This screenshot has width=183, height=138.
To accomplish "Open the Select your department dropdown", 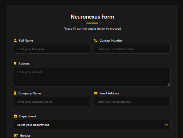I will [92, 125].
